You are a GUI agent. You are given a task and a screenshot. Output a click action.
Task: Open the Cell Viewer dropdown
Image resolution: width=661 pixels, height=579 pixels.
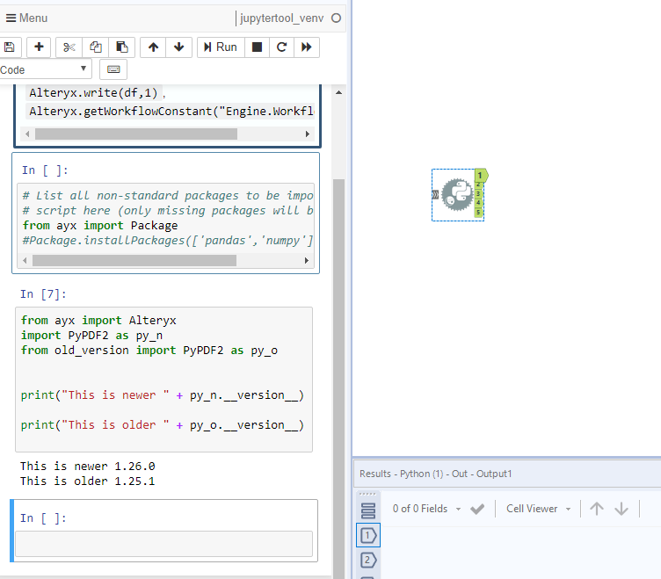tap(538, 509)
